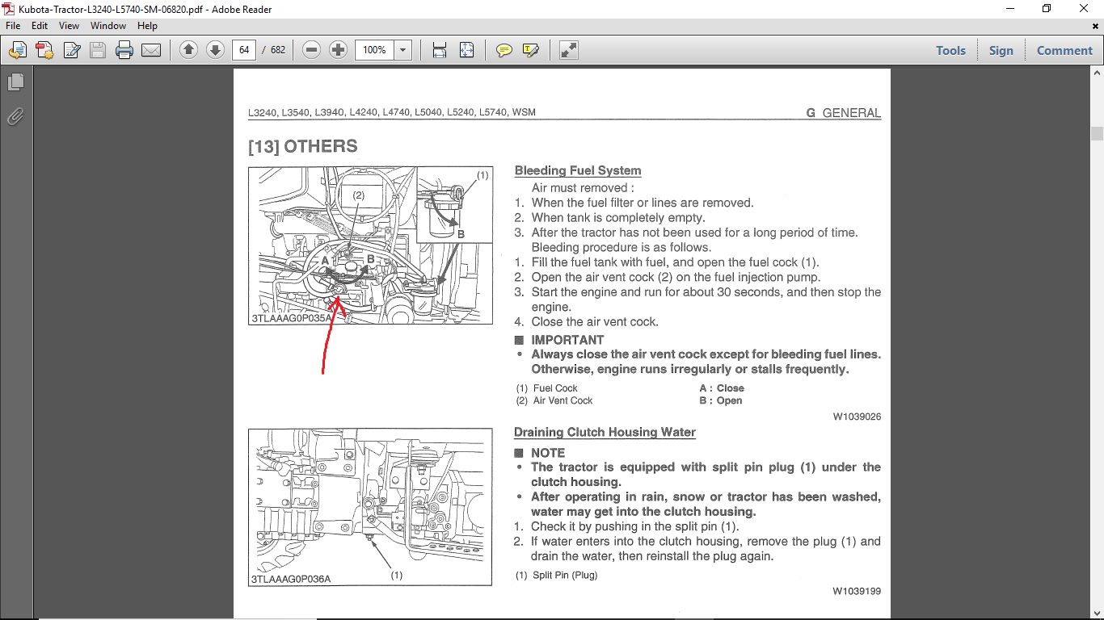Print the document with printer icon
Screen dimensions: 1104x620
[124, 50]
